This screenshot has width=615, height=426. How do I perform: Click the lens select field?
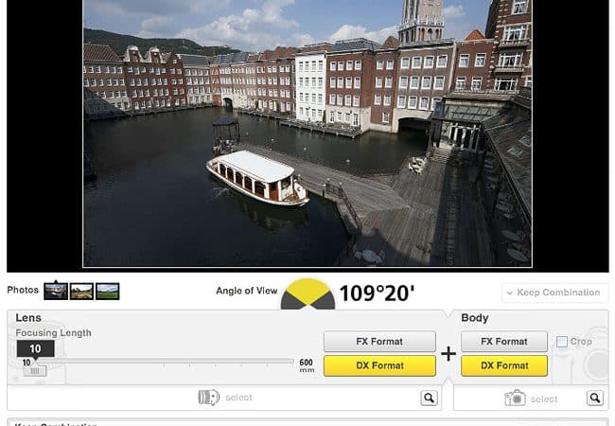(224, 398)
